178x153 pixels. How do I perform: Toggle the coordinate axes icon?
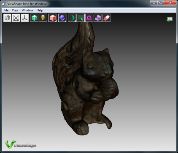tap(24, 18)
